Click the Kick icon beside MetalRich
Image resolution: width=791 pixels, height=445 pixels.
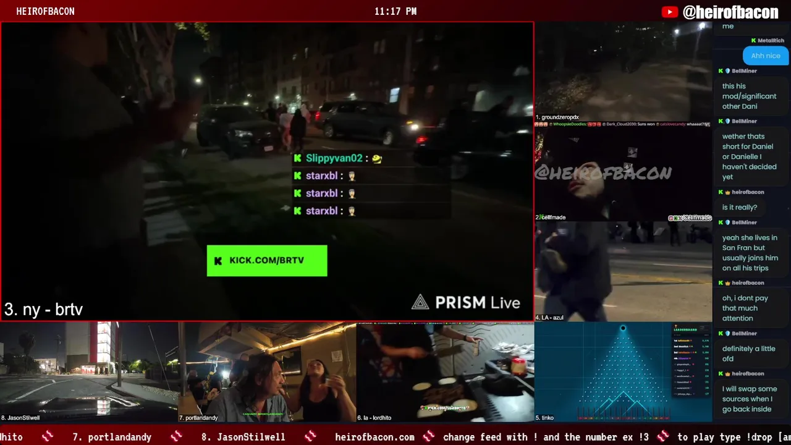[753, 41]
